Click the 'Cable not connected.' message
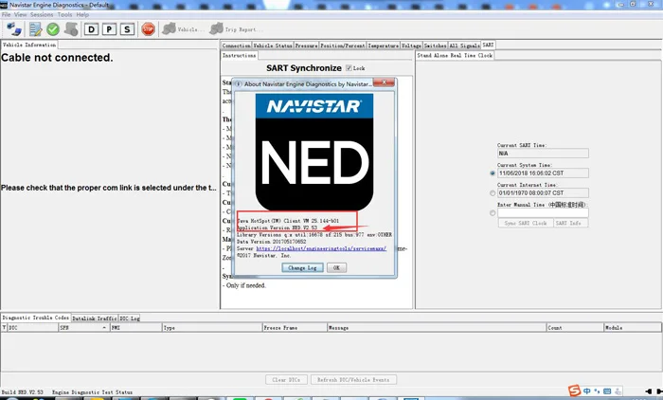 tap(57, 58)
